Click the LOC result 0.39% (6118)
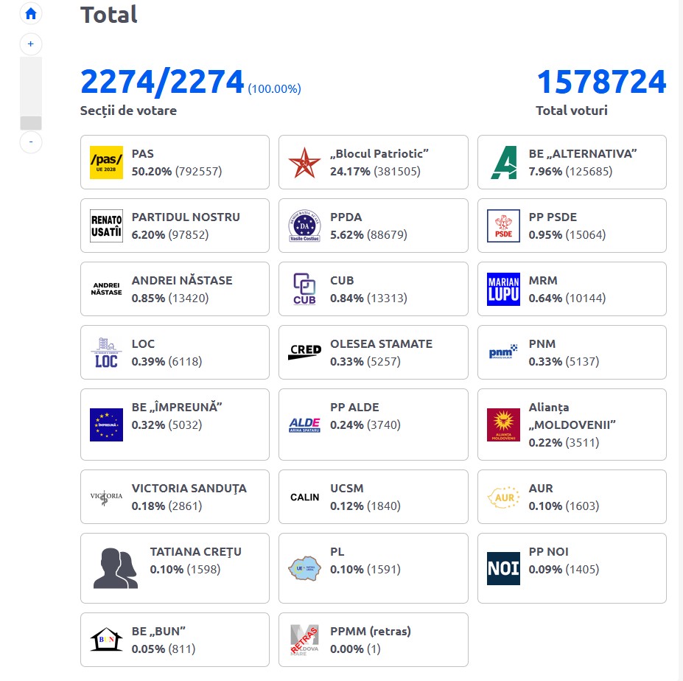This screenshot has height=681, width=683. click(167, 362)
